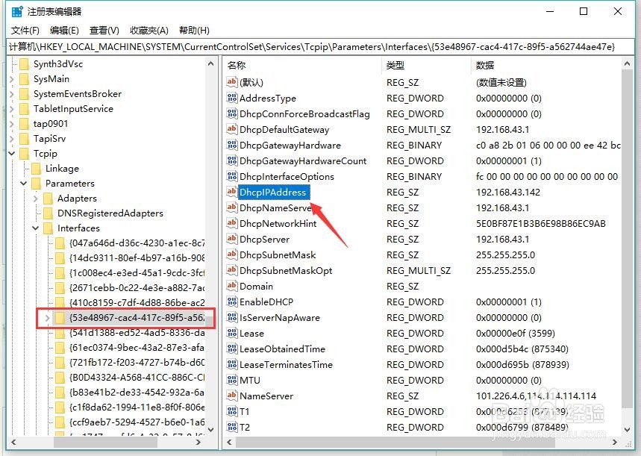The height and width of the screenshot is (456, 641).
Task: Collapse the Tcpip tree node
Action: tap(12, 153)
